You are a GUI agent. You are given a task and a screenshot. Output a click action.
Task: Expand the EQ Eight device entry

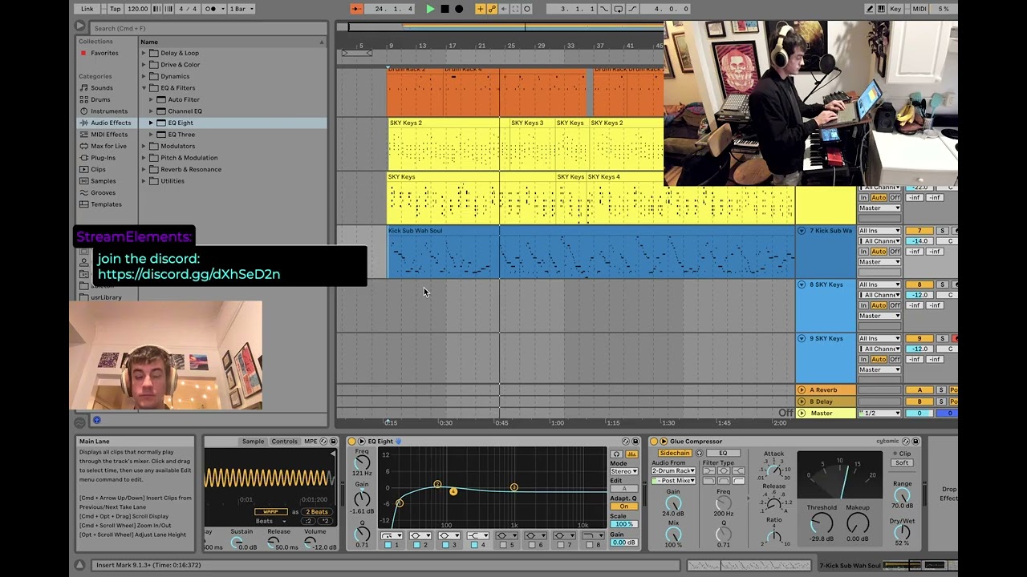(x=150, y=123)
